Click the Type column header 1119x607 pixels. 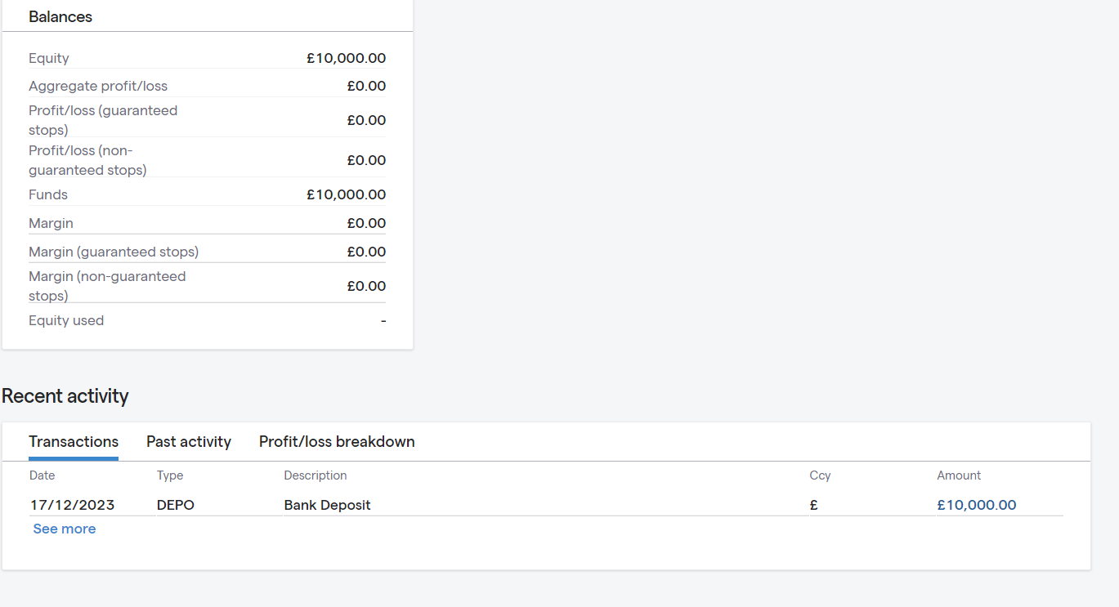point(170,475)
